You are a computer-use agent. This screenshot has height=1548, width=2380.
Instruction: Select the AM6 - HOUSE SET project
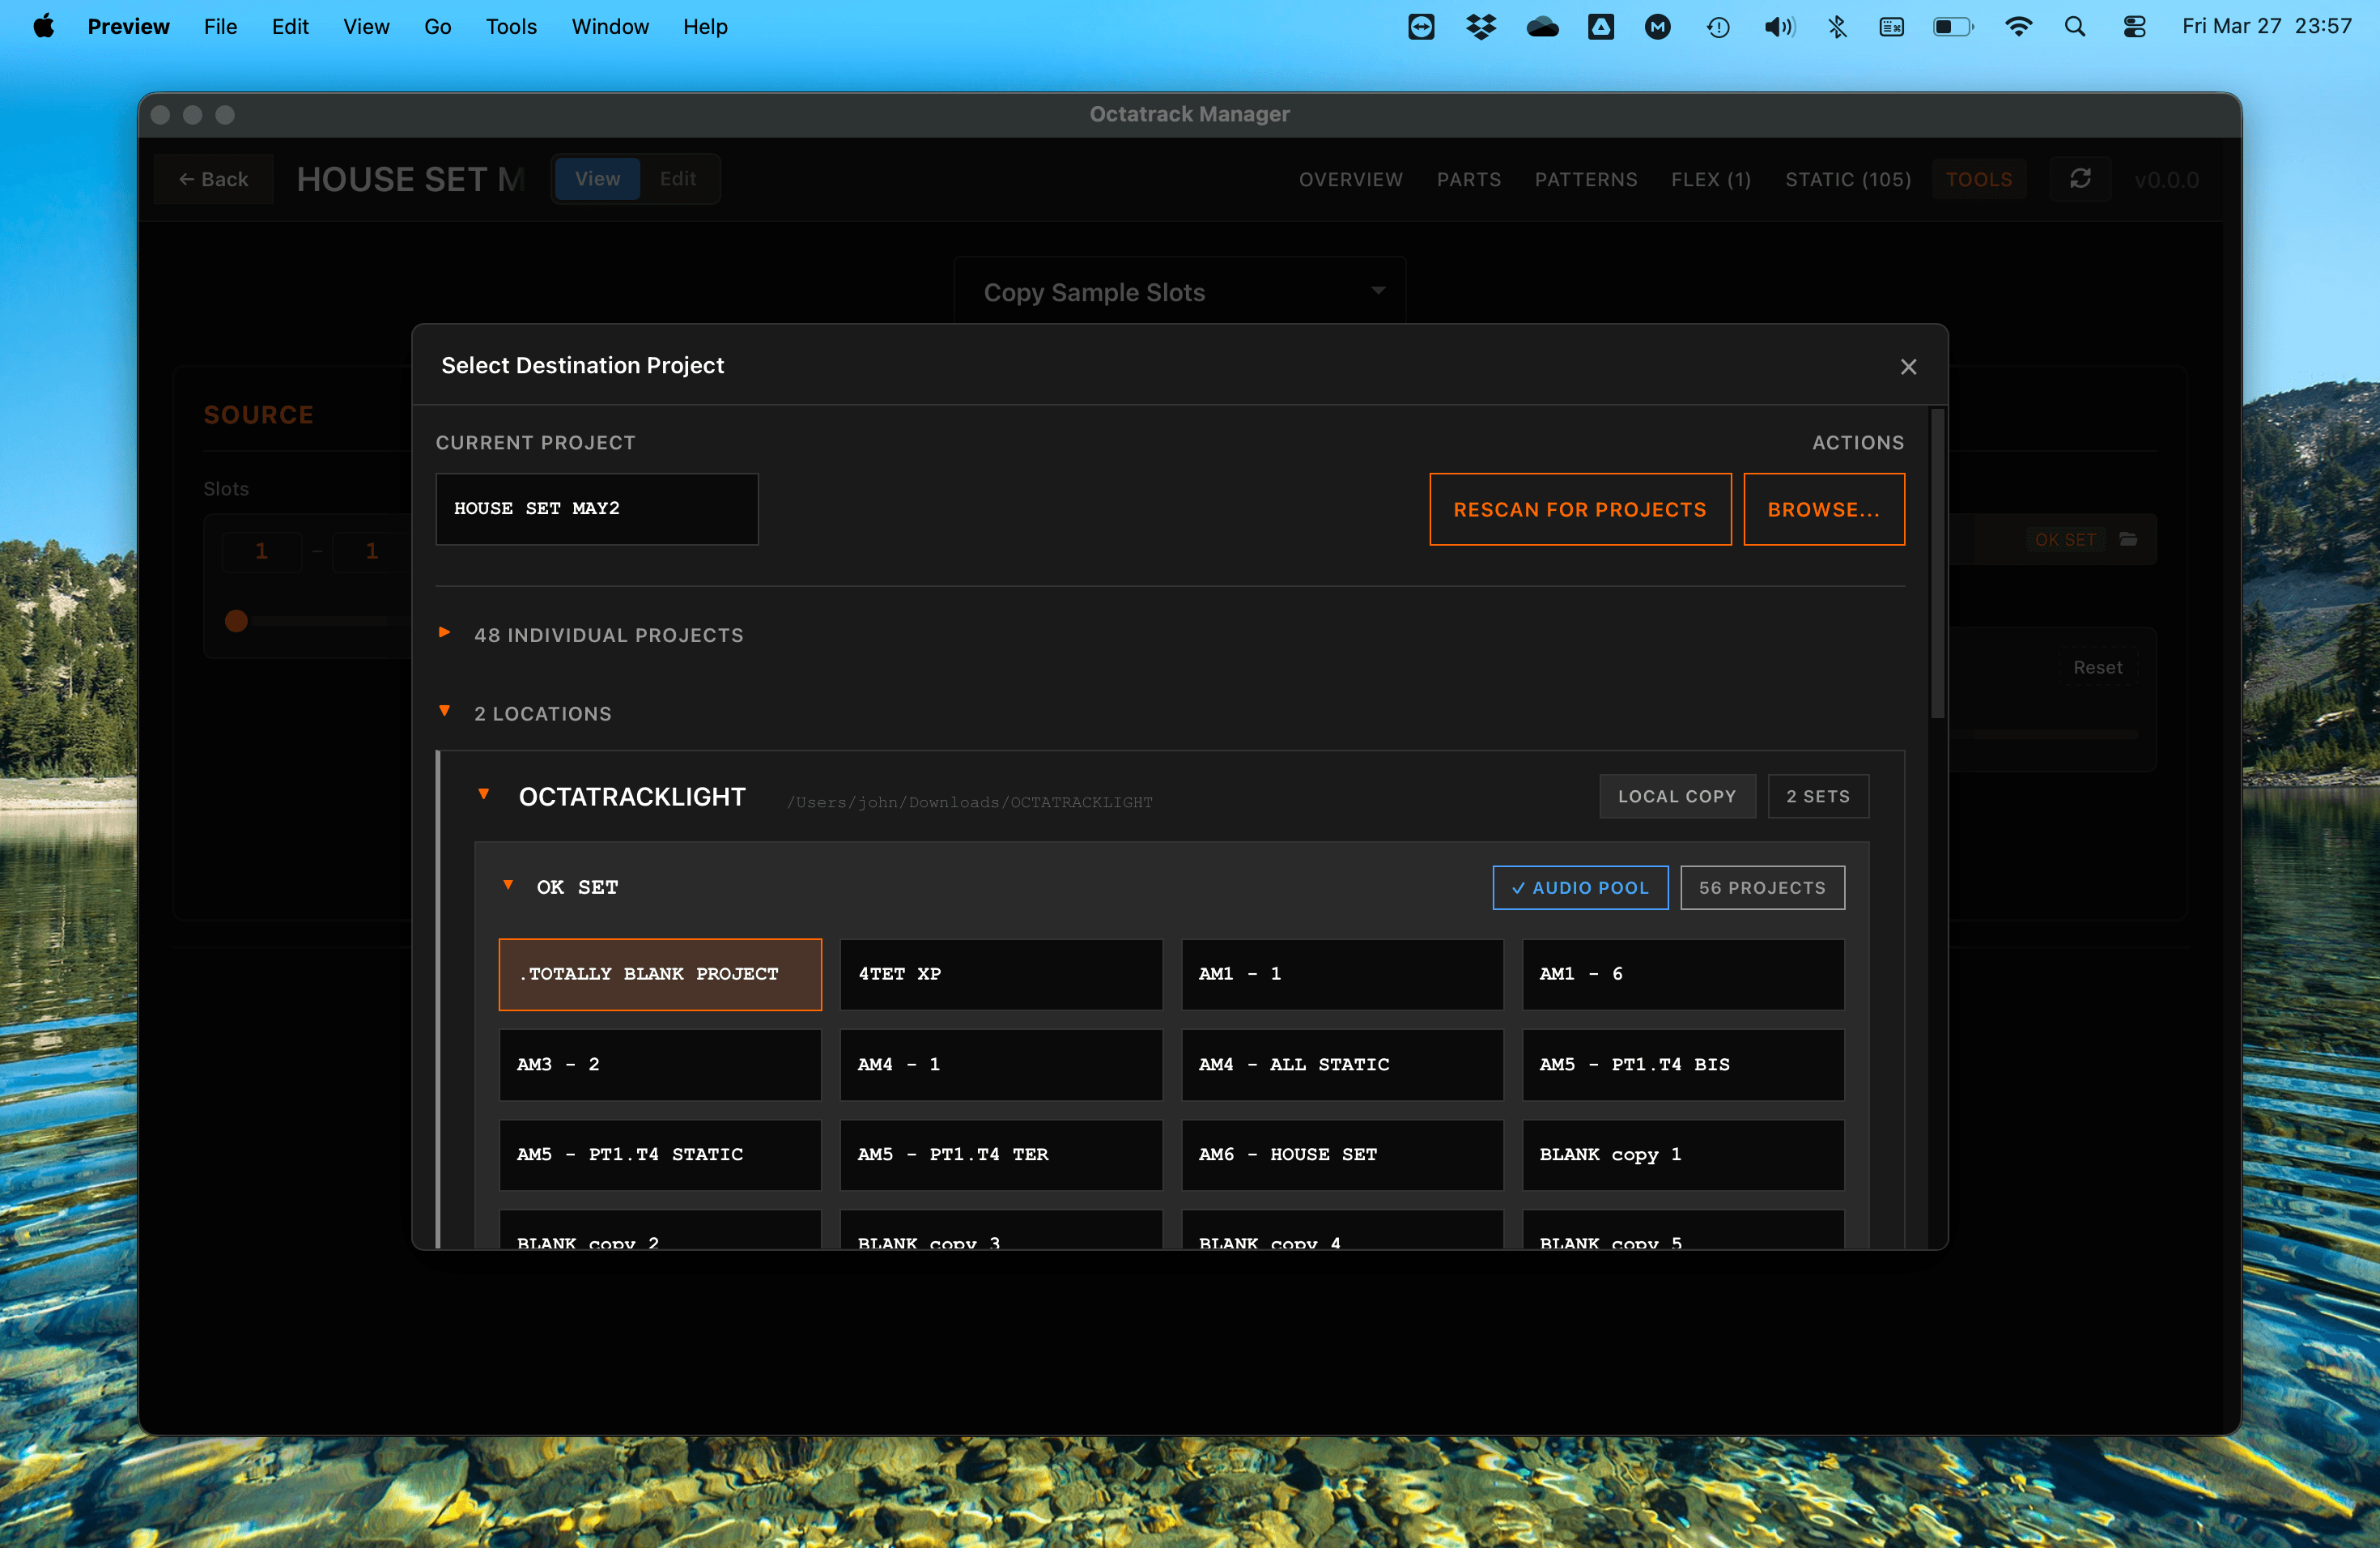[x=1342, y=1154]
